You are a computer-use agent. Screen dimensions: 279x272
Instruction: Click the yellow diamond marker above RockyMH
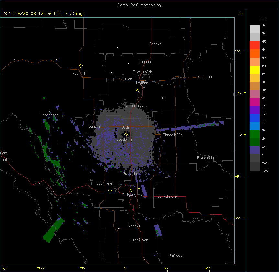pos(81,66)
